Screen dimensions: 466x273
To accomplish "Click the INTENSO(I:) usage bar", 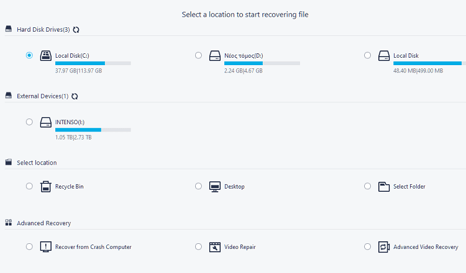I will pyautogui.click(x=93, y=130).
